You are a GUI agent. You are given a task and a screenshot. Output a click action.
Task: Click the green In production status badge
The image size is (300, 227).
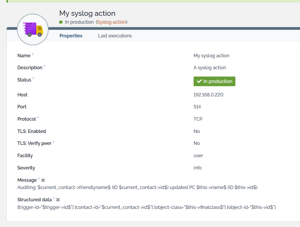tap(214, 81)
